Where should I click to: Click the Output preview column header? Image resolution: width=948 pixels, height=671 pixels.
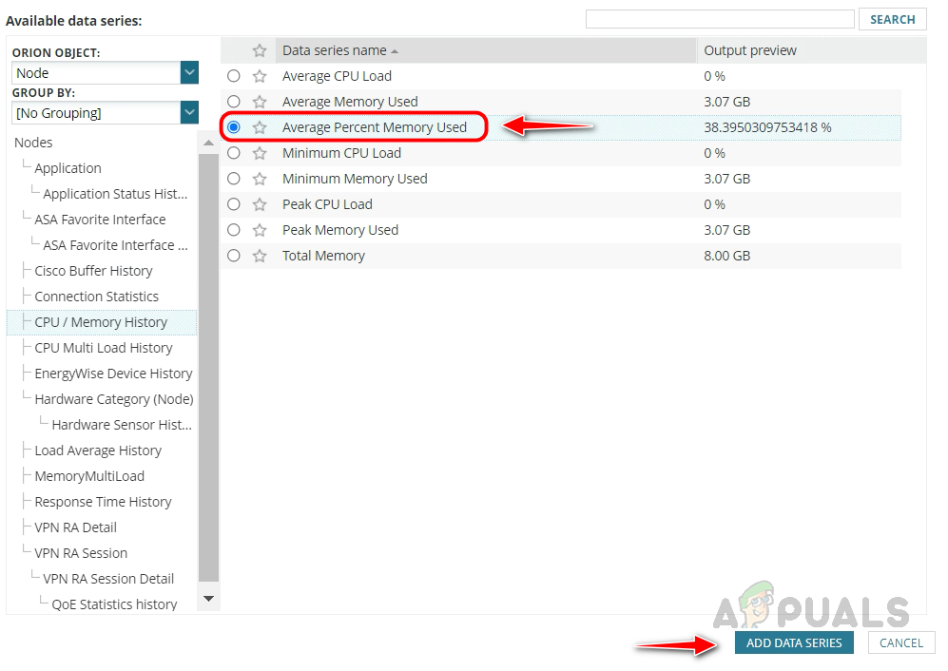pos(811,50)
